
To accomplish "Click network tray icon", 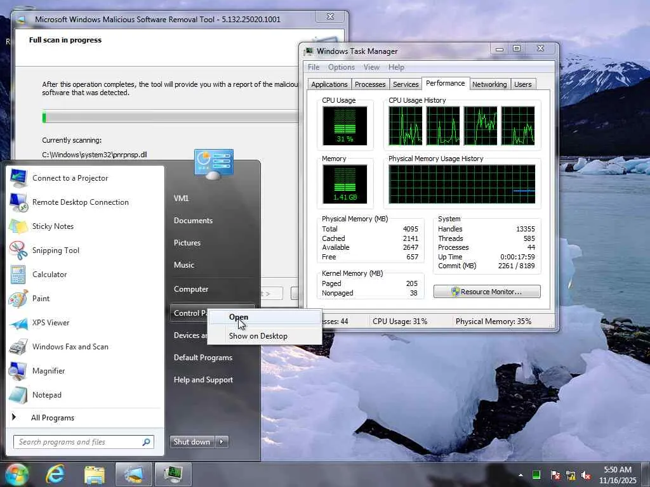I will (571, 475).
